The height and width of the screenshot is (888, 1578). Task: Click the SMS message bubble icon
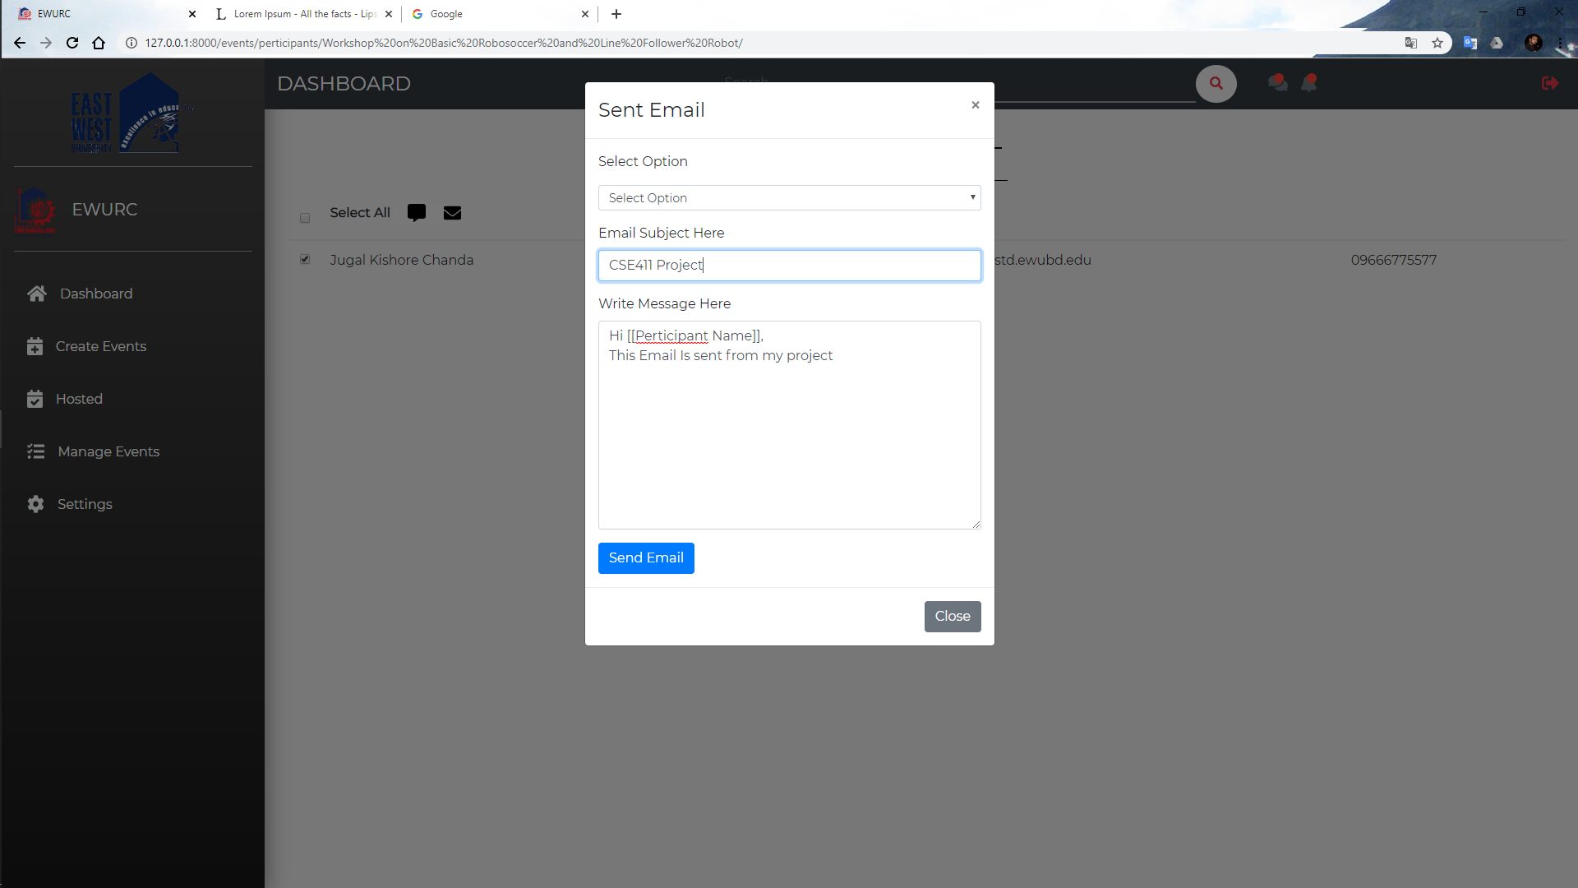pos(417,213)
